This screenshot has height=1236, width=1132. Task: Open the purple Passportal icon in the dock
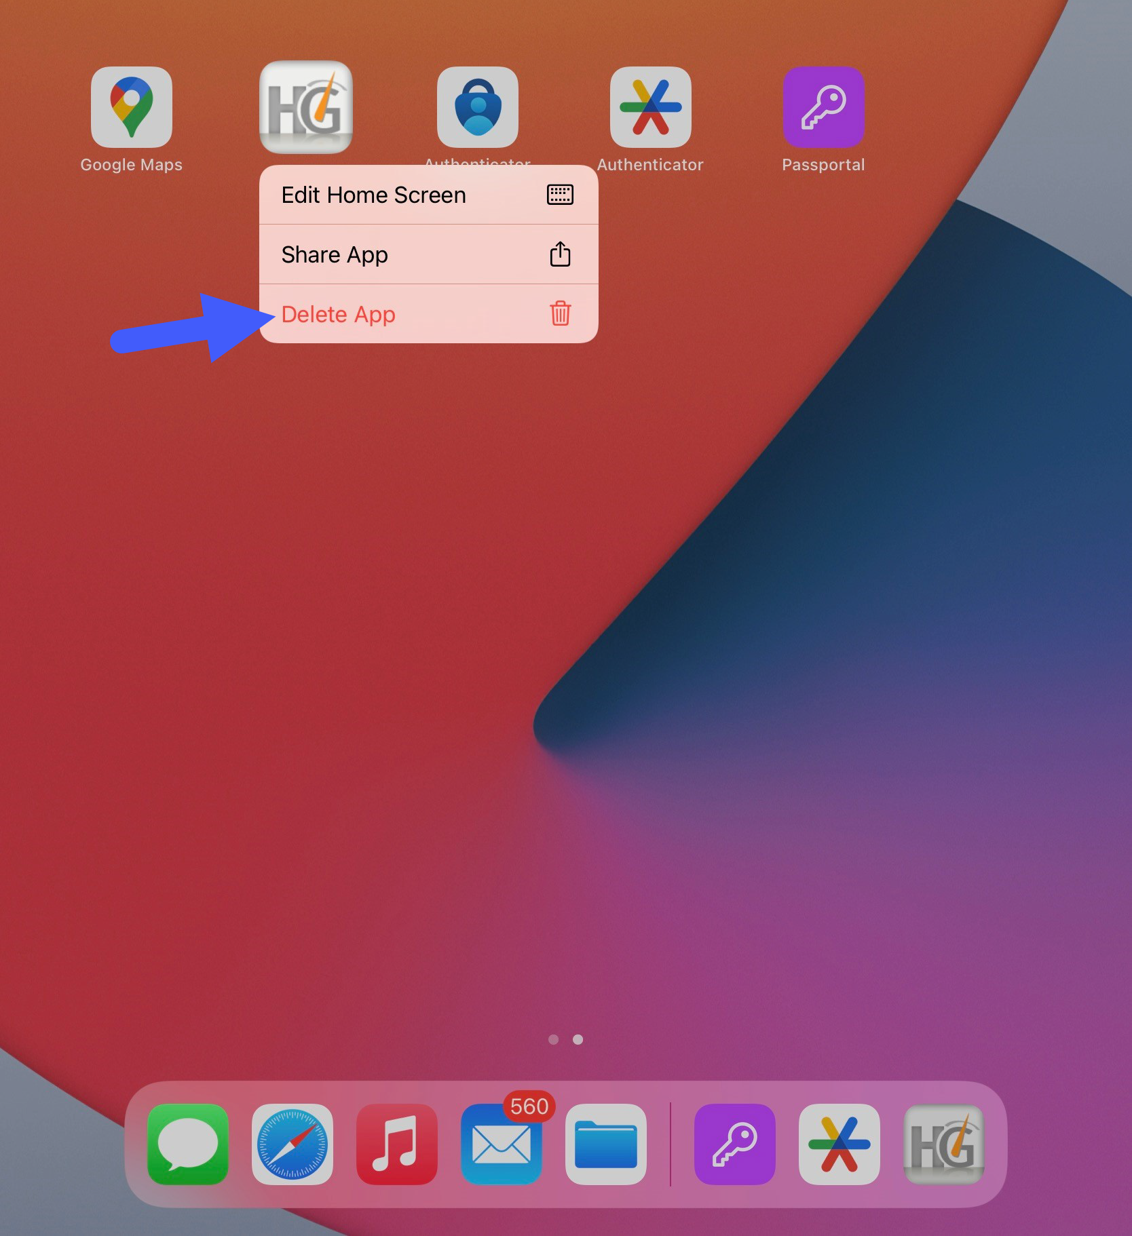(x=734, y=1144)
